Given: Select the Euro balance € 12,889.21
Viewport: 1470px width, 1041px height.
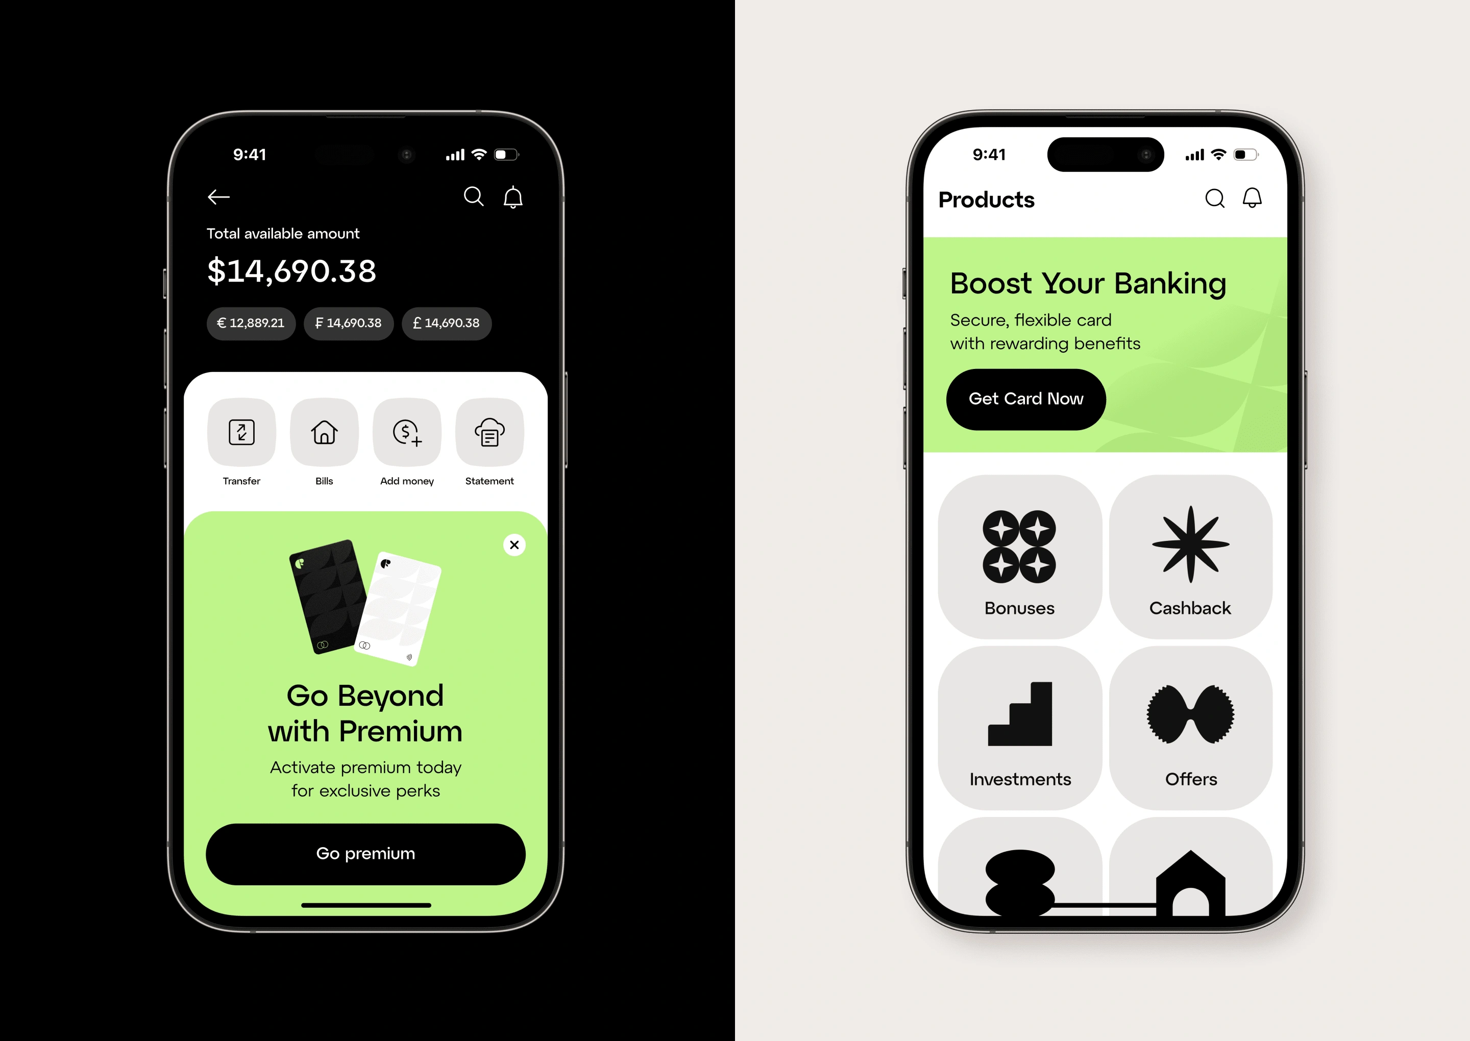Looking at the screenshot, I should coord(250,324).
